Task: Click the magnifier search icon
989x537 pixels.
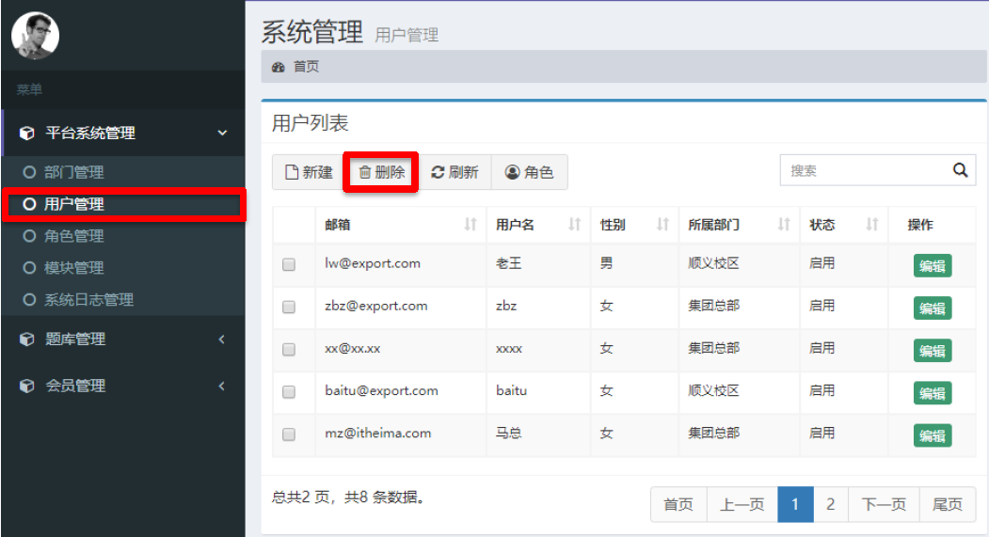Action: point(960,170)
